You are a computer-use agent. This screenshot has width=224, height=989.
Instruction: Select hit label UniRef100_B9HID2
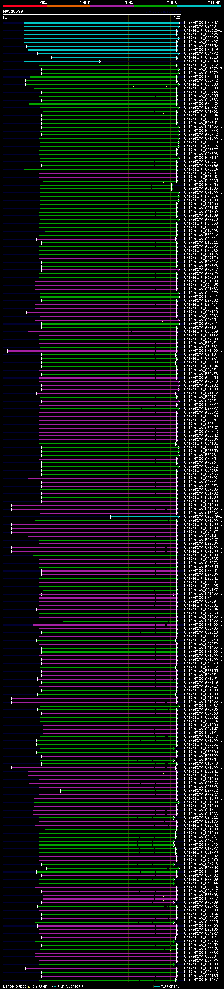[201, 158]
